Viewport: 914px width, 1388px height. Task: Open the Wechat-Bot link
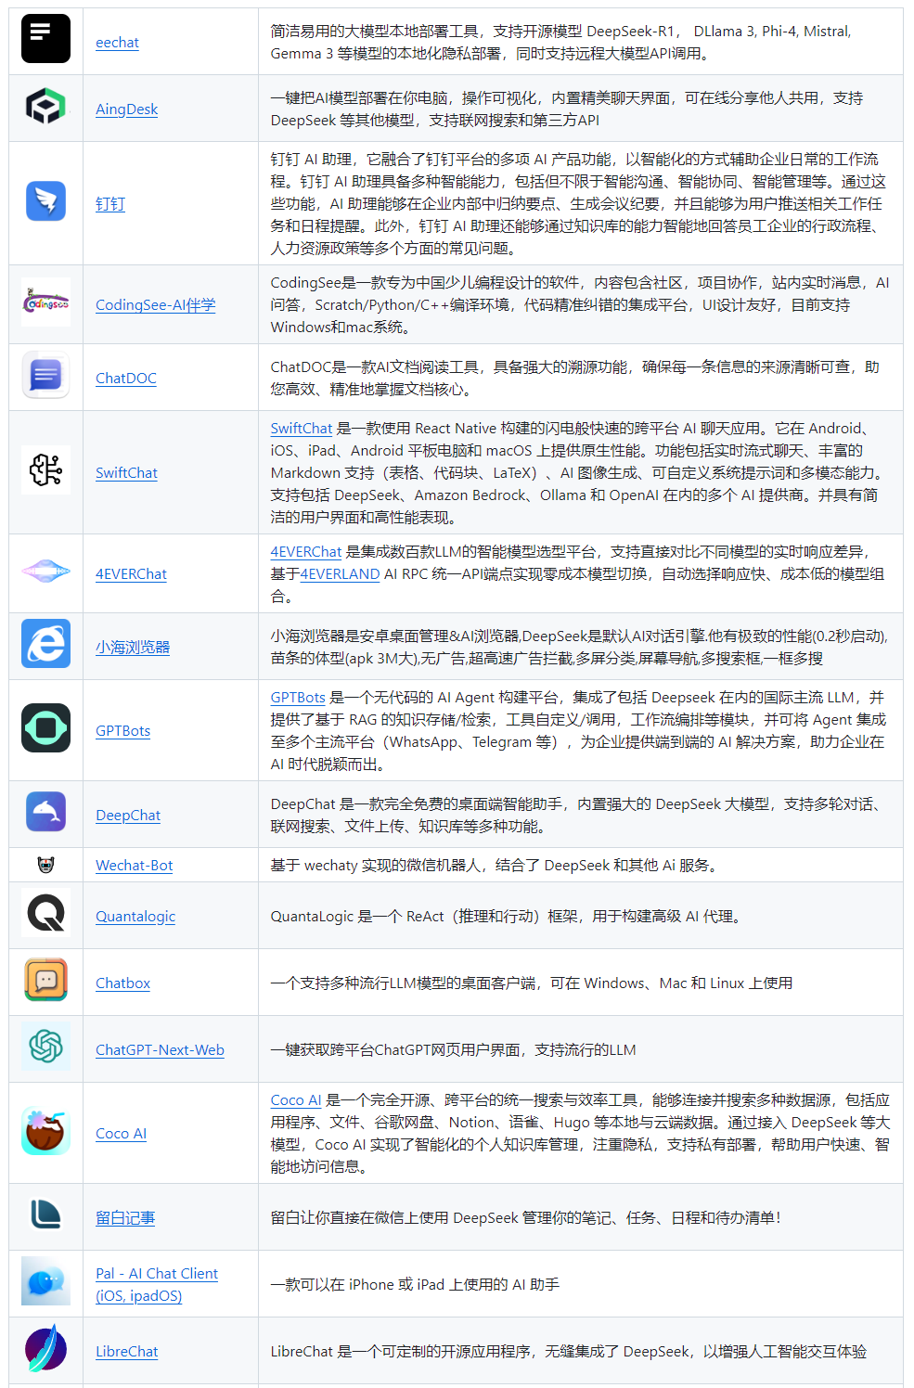click(135, 866)
